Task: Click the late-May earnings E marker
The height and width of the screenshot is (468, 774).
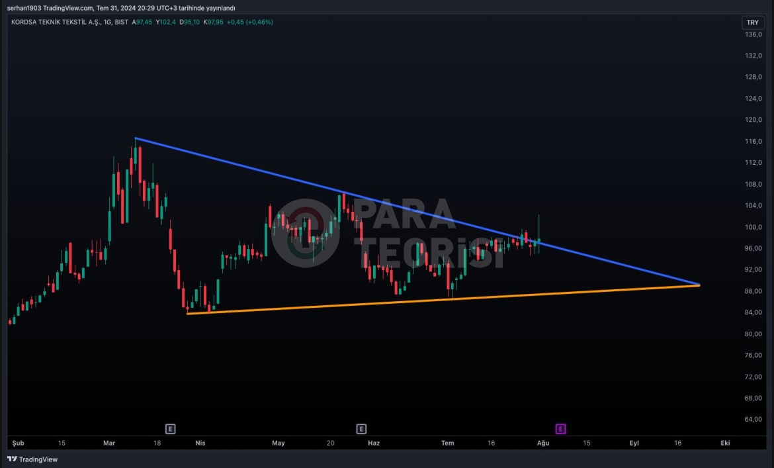Action: 361,429
